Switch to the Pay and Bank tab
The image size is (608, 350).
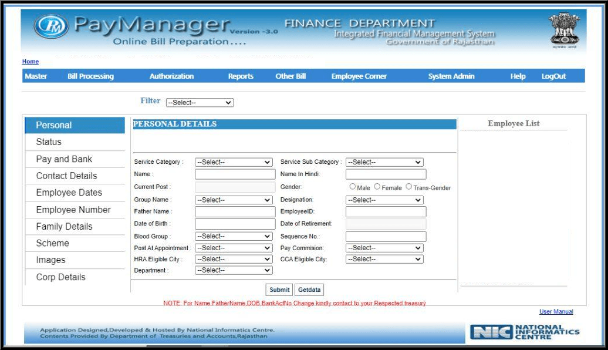[75, 159]
